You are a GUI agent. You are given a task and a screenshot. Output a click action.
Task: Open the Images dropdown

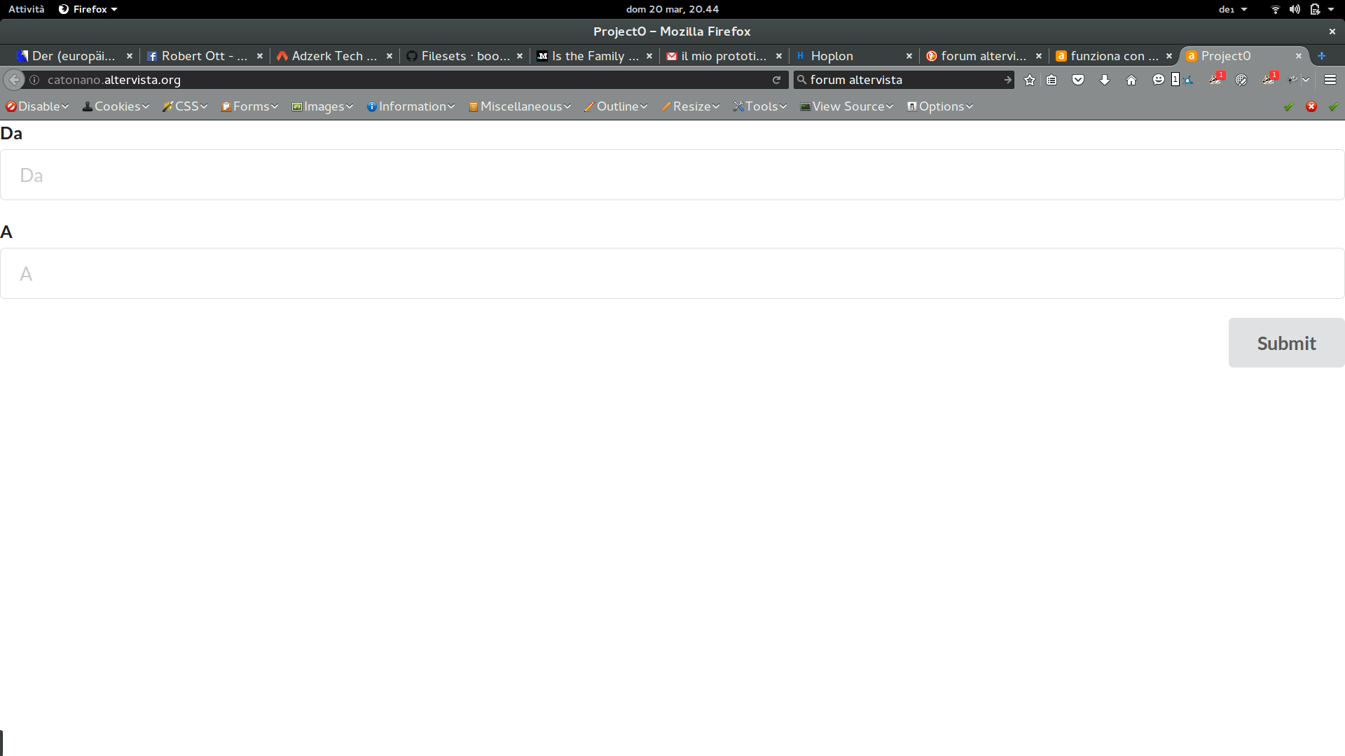[x=322, y=106]
